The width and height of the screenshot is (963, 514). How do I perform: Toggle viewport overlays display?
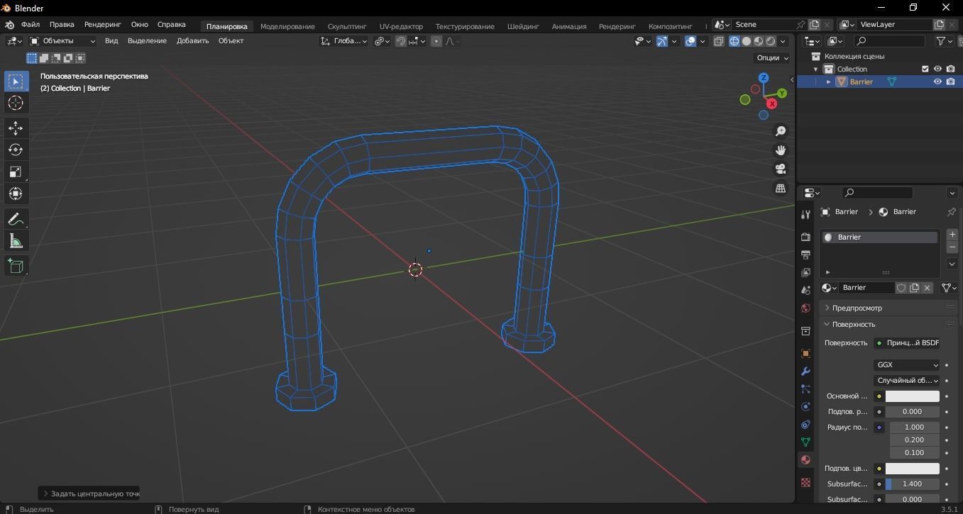point(690,41)
